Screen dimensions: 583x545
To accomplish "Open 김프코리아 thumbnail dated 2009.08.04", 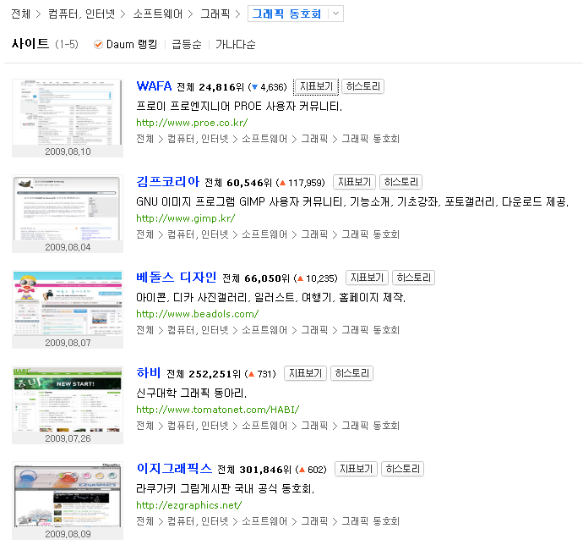I will pyautogui.click(x=68, y=213).
